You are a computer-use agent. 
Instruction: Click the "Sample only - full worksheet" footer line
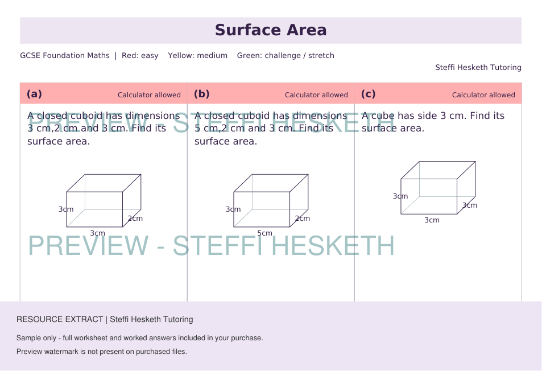tap(140, 338)
